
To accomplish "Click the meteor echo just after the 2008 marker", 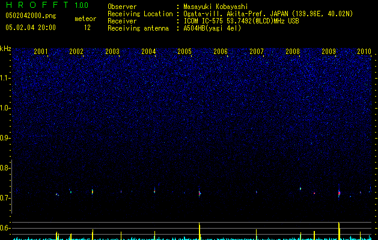I will [x=300, y=188].
